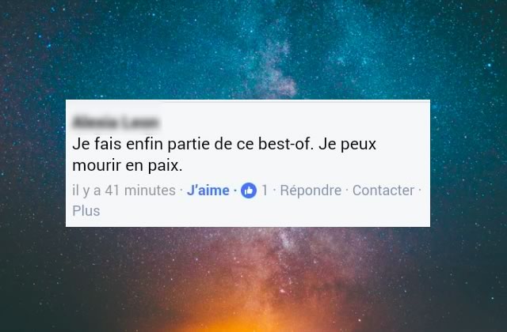Click the word "minutes" in the timestamp
This screenshot has width=507, height=332.
150,191
